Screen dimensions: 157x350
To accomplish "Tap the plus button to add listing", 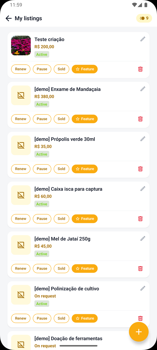I will [139, 332].
